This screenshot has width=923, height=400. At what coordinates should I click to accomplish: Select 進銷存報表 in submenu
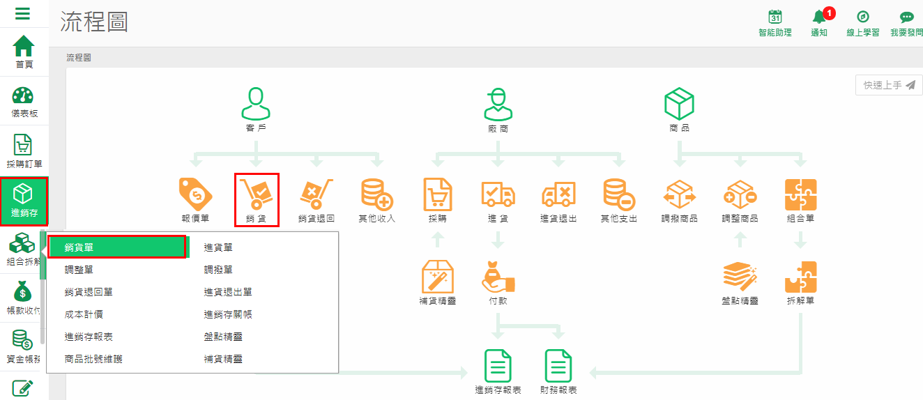click(89, 337)
